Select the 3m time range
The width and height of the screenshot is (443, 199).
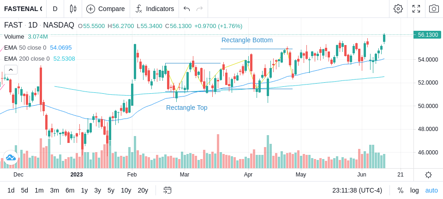pos(54,190)
